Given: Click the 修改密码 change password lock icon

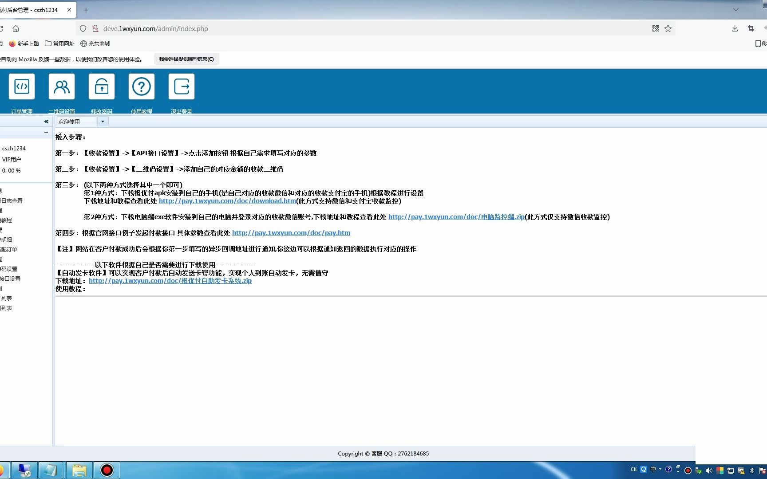Looking at the screenshot, I should (x=102, y=86).
